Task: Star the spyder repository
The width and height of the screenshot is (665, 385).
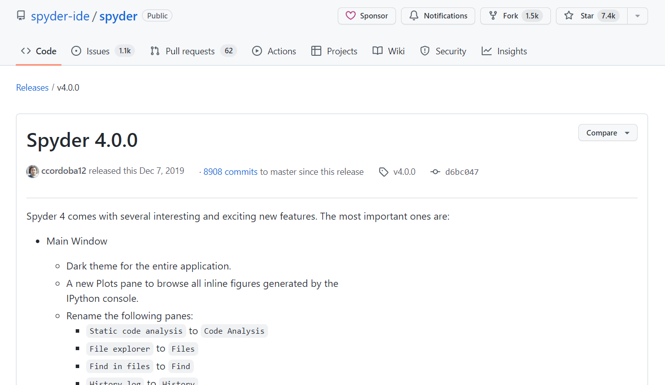Action: coord(592,16)
